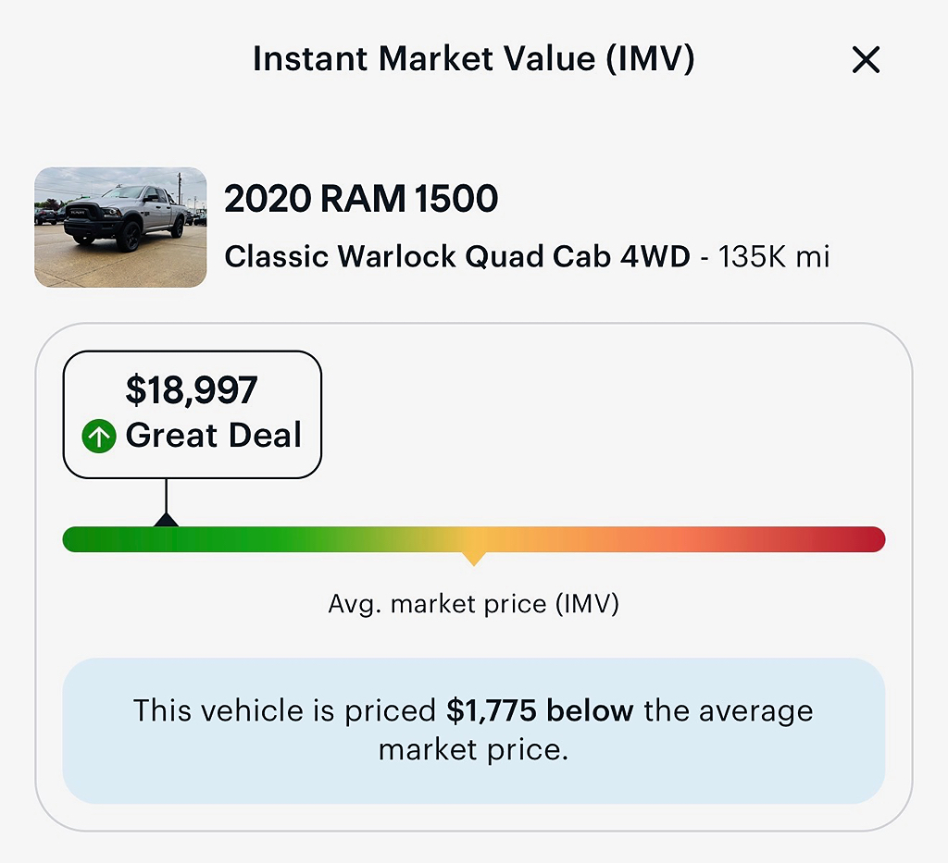Click the vertical line connecting price callout
Image resolution: width=948 pixels, height=863 pixels.
(167, 496)
